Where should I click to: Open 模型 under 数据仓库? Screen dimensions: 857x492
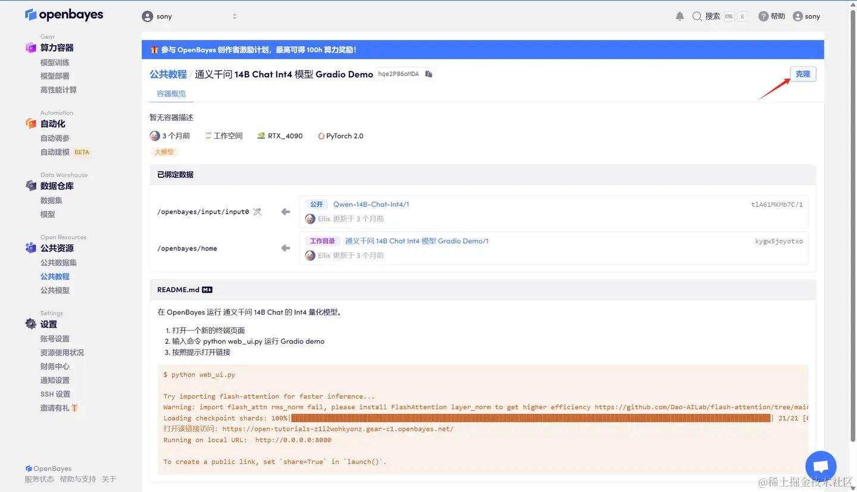point(48,214)
